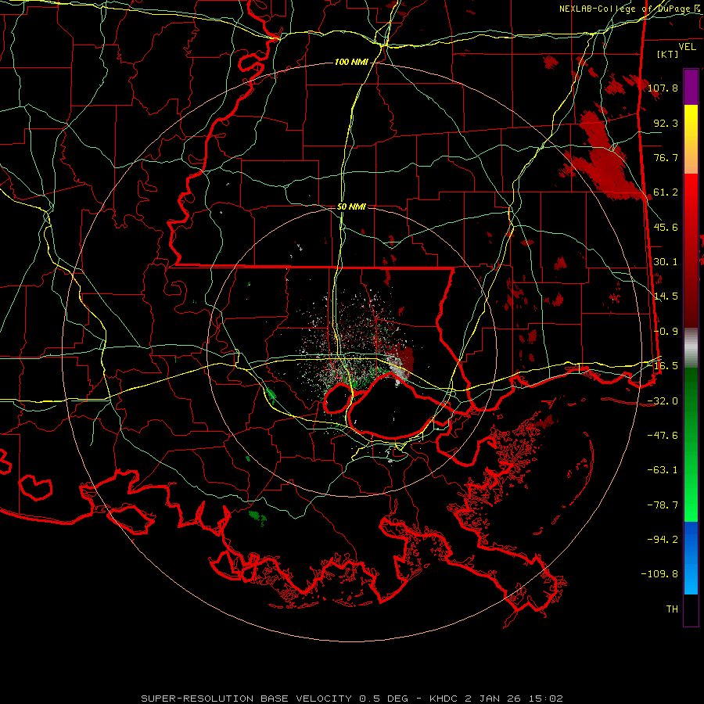Select the 30.1 velocity value
This screenshot has width=704, height=704.
[666, 262]
